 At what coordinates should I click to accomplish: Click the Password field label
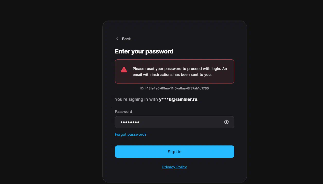(x=123, y=112)
